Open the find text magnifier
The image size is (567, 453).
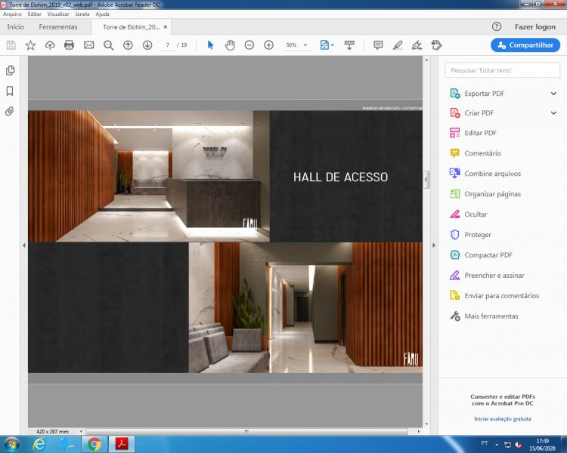click(108, 45)
